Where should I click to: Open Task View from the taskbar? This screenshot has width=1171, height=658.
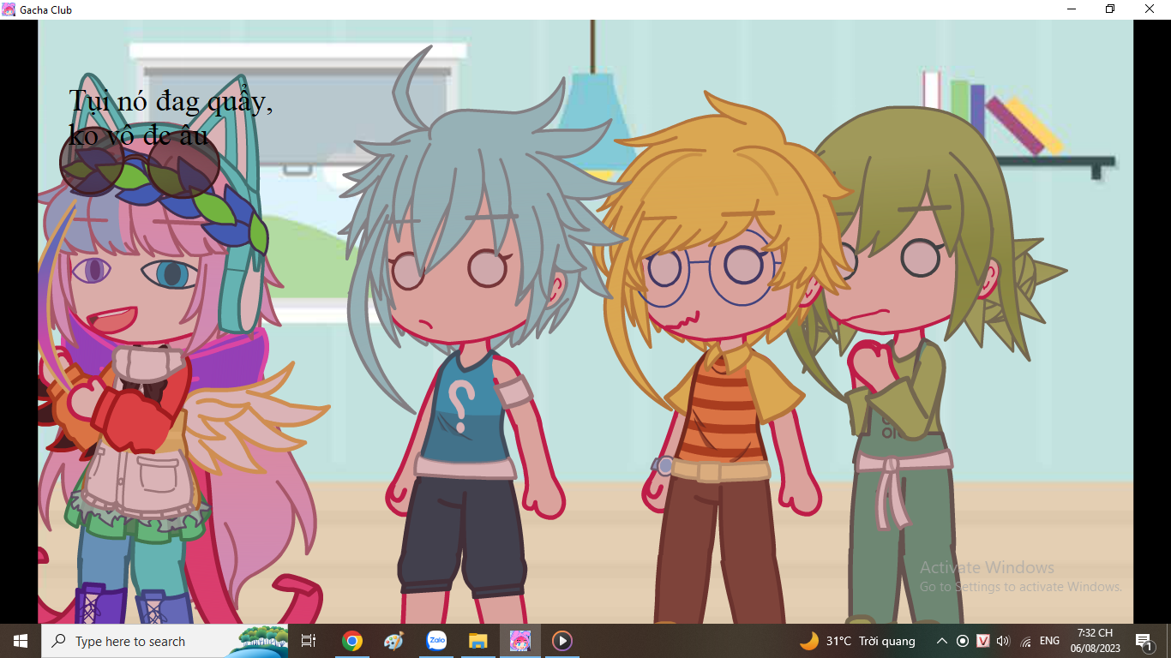tap(309, 641)
